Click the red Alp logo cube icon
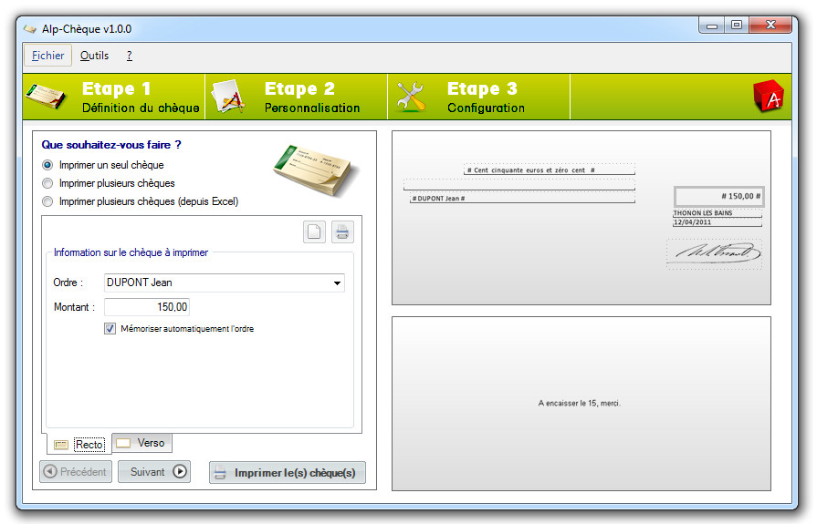817x524 pixels. (768, 98)
